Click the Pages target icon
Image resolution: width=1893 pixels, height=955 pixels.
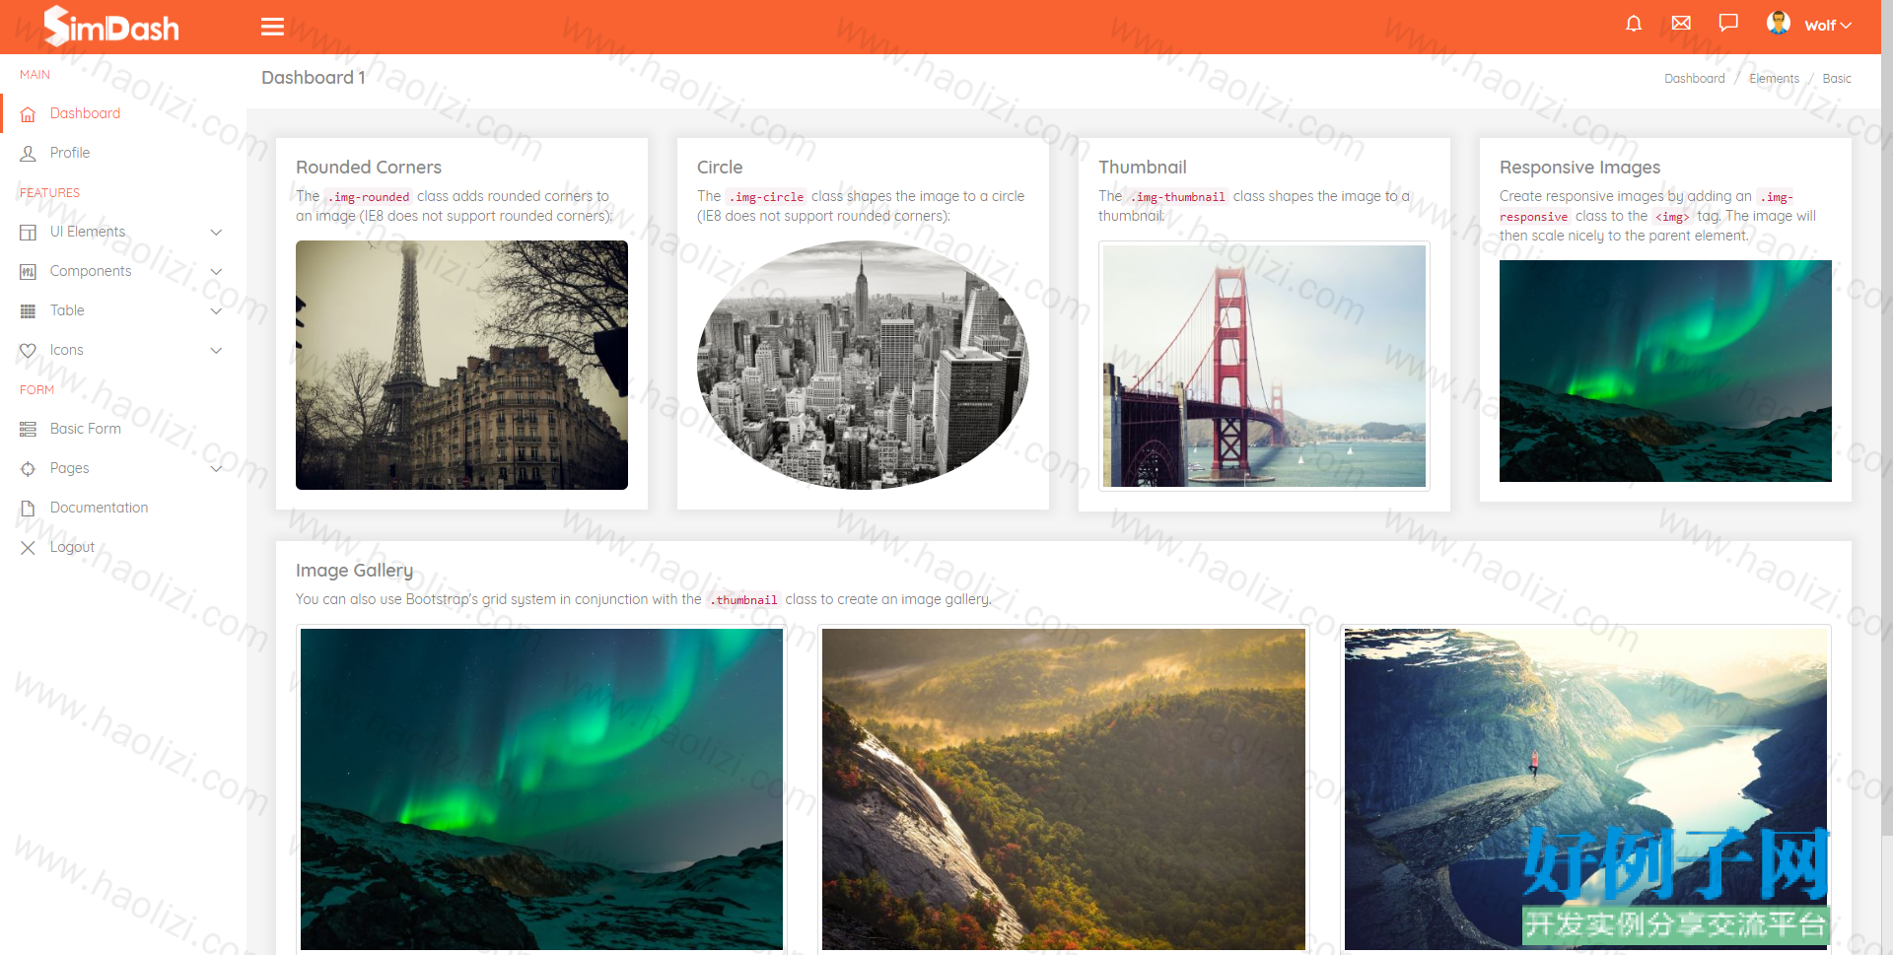coord(28,469)
